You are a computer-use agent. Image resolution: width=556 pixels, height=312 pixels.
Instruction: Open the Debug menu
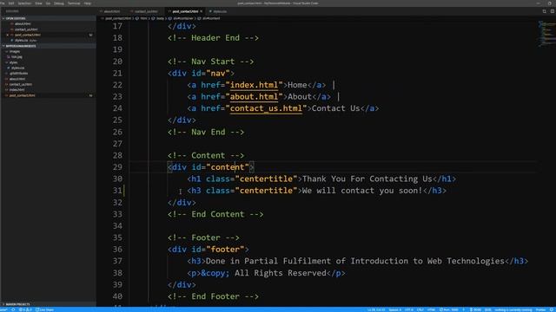point(59,3)
